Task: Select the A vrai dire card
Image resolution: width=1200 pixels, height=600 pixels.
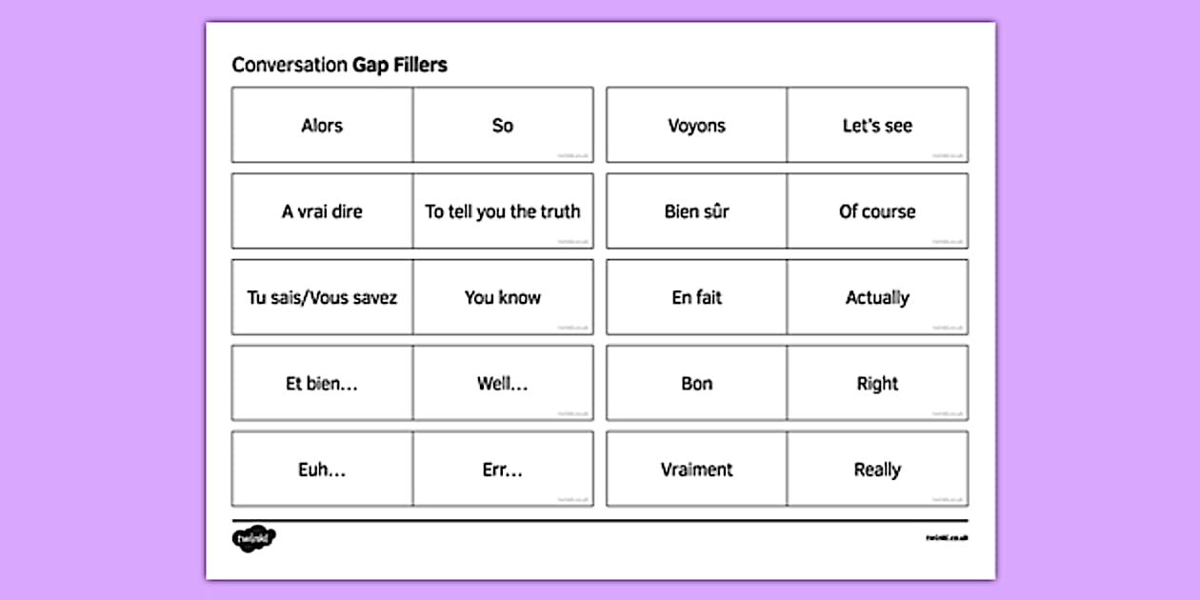Action: pos(322,211)
